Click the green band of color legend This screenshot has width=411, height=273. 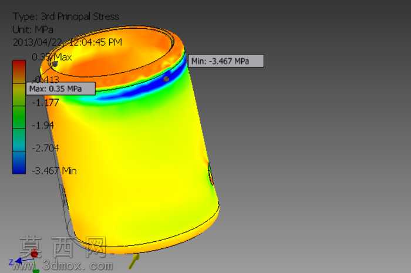pos(19,117)
